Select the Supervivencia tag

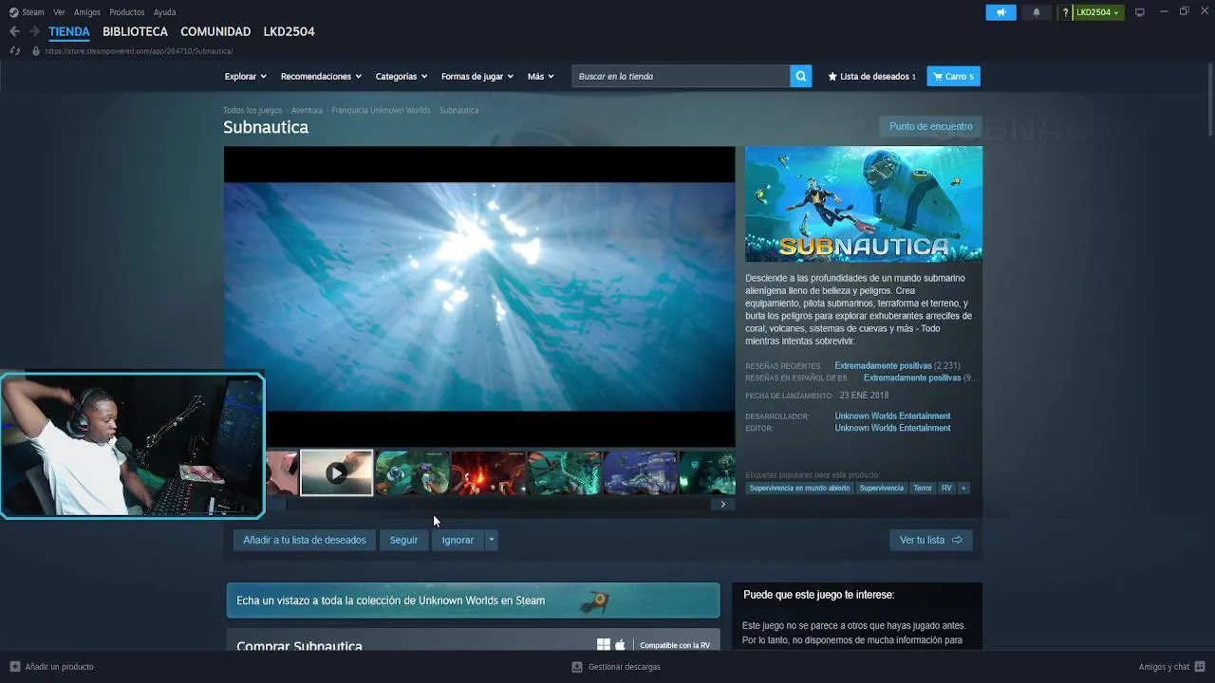882,488
